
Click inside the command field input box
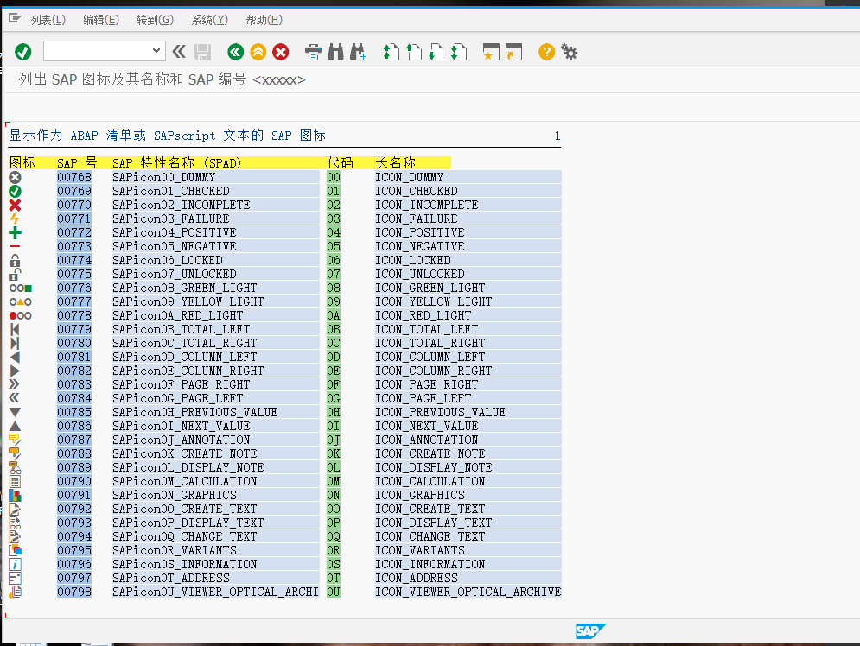click(95, 51)
